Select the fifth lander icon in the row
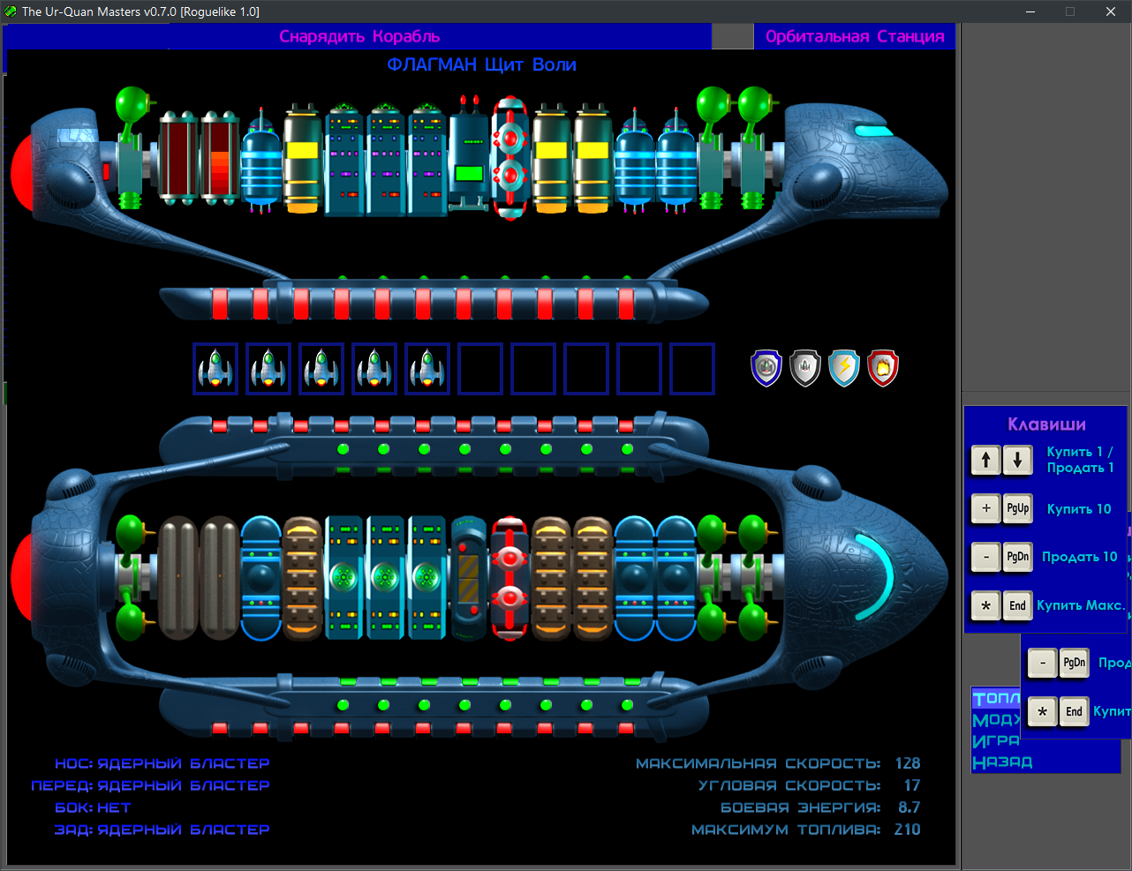Image resolution: width=1132 pixels, height=871 pixels. pyautogui.click(x=427, y=369)
